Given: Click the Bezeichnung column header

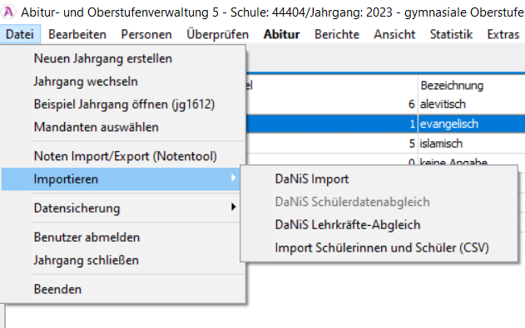Looking at the screenshot, I should tap(452, 86).
